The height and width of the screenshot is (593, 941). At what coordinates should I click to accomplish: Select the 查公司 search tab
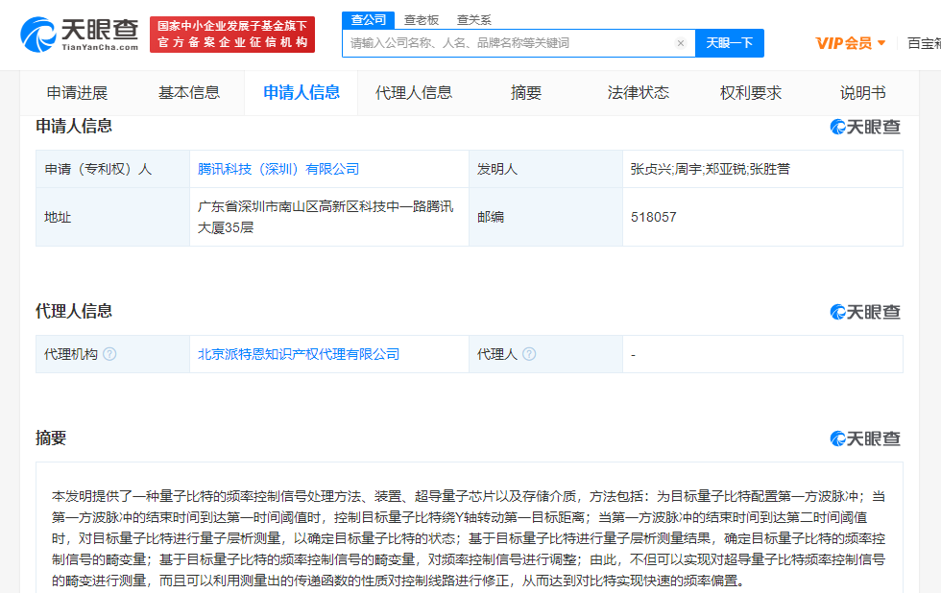pos(369,20)
